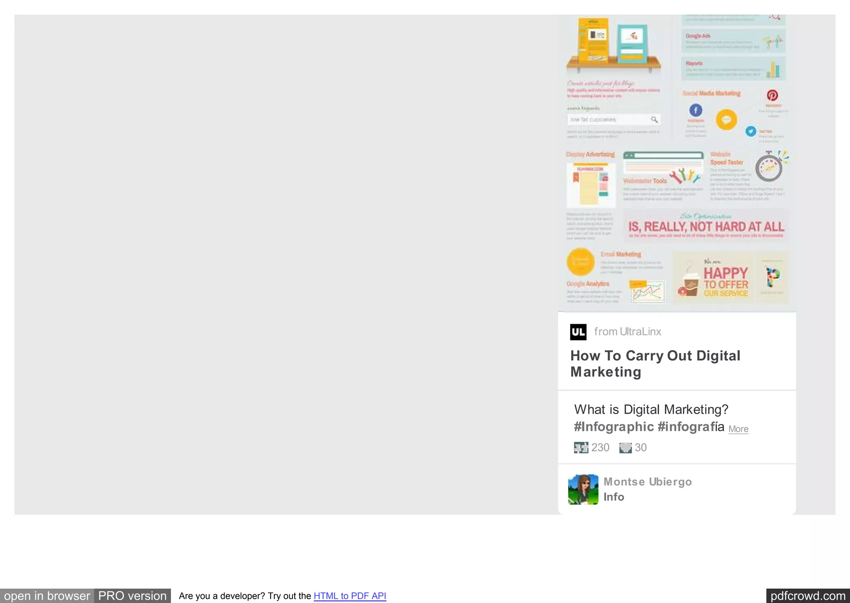Viewport: 850px width, 603px height.
Task: Click the colorful P logo in the infographic
Action: tap(772, 277)
